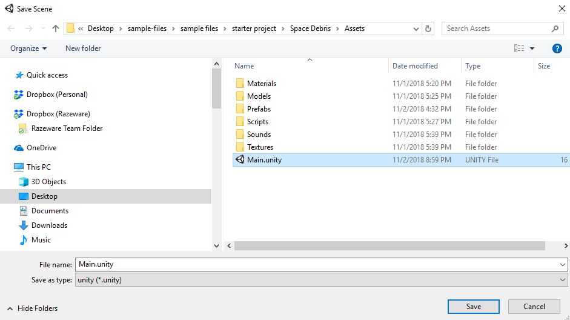Sort by Type column header
This screenshot has width=570, height=320.
pos(472,66)
